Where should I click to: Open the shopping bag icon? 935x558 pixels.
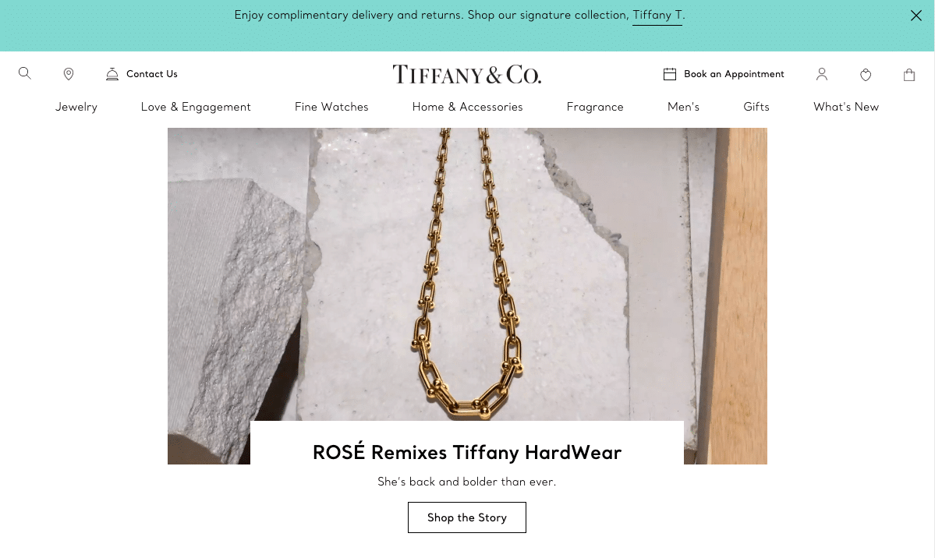pos(908,75)
